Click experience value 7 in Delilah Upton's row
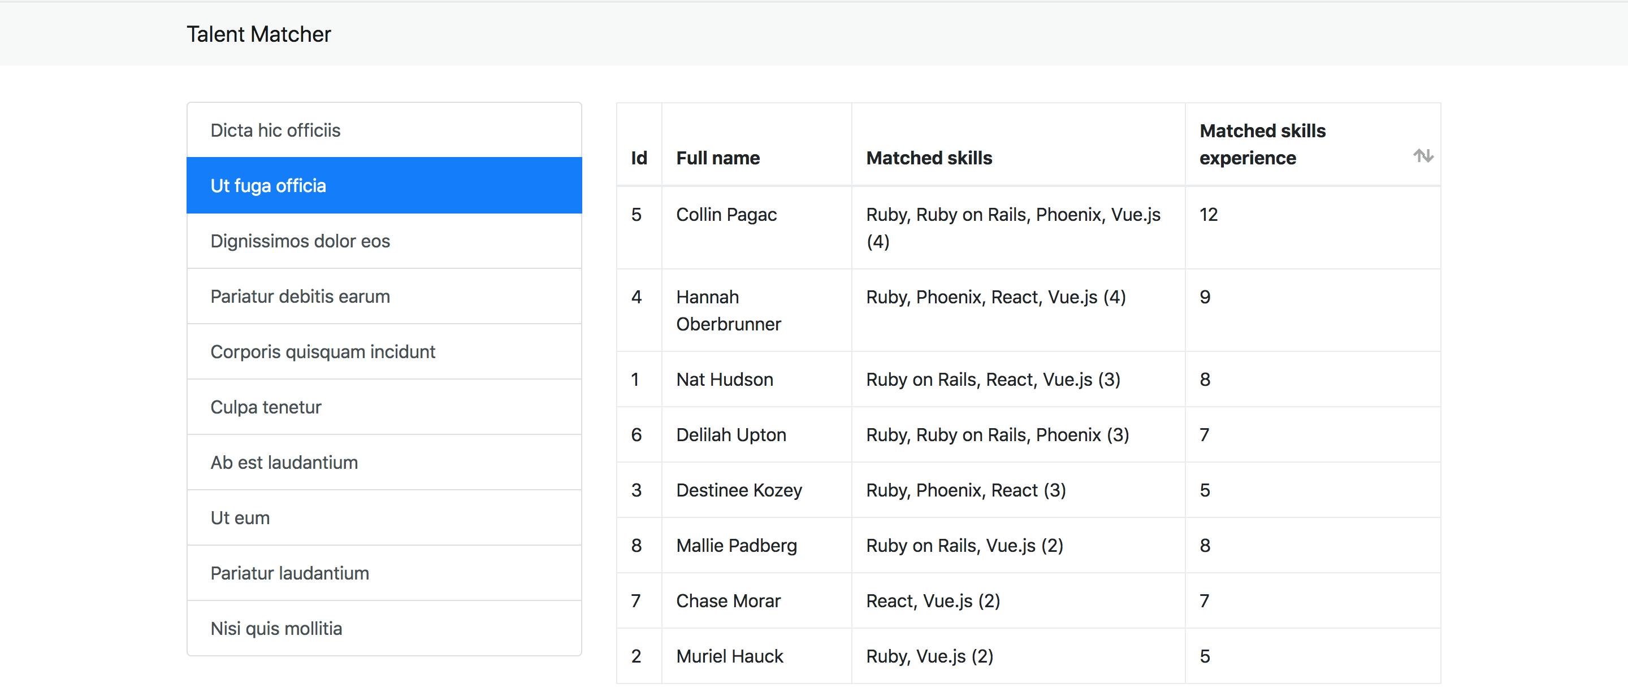Screen dimensions: 1628x688 coord(1205,434)
